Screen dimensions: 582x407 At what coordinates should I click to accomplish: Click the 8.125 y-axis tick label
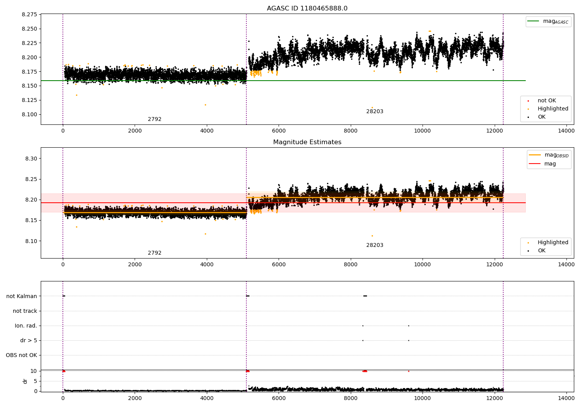[x=29, y=100]
